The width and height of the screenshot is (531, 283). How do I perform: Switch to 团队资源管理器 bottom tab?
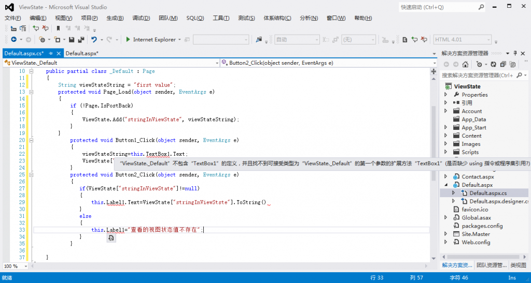tap(492, 265)
